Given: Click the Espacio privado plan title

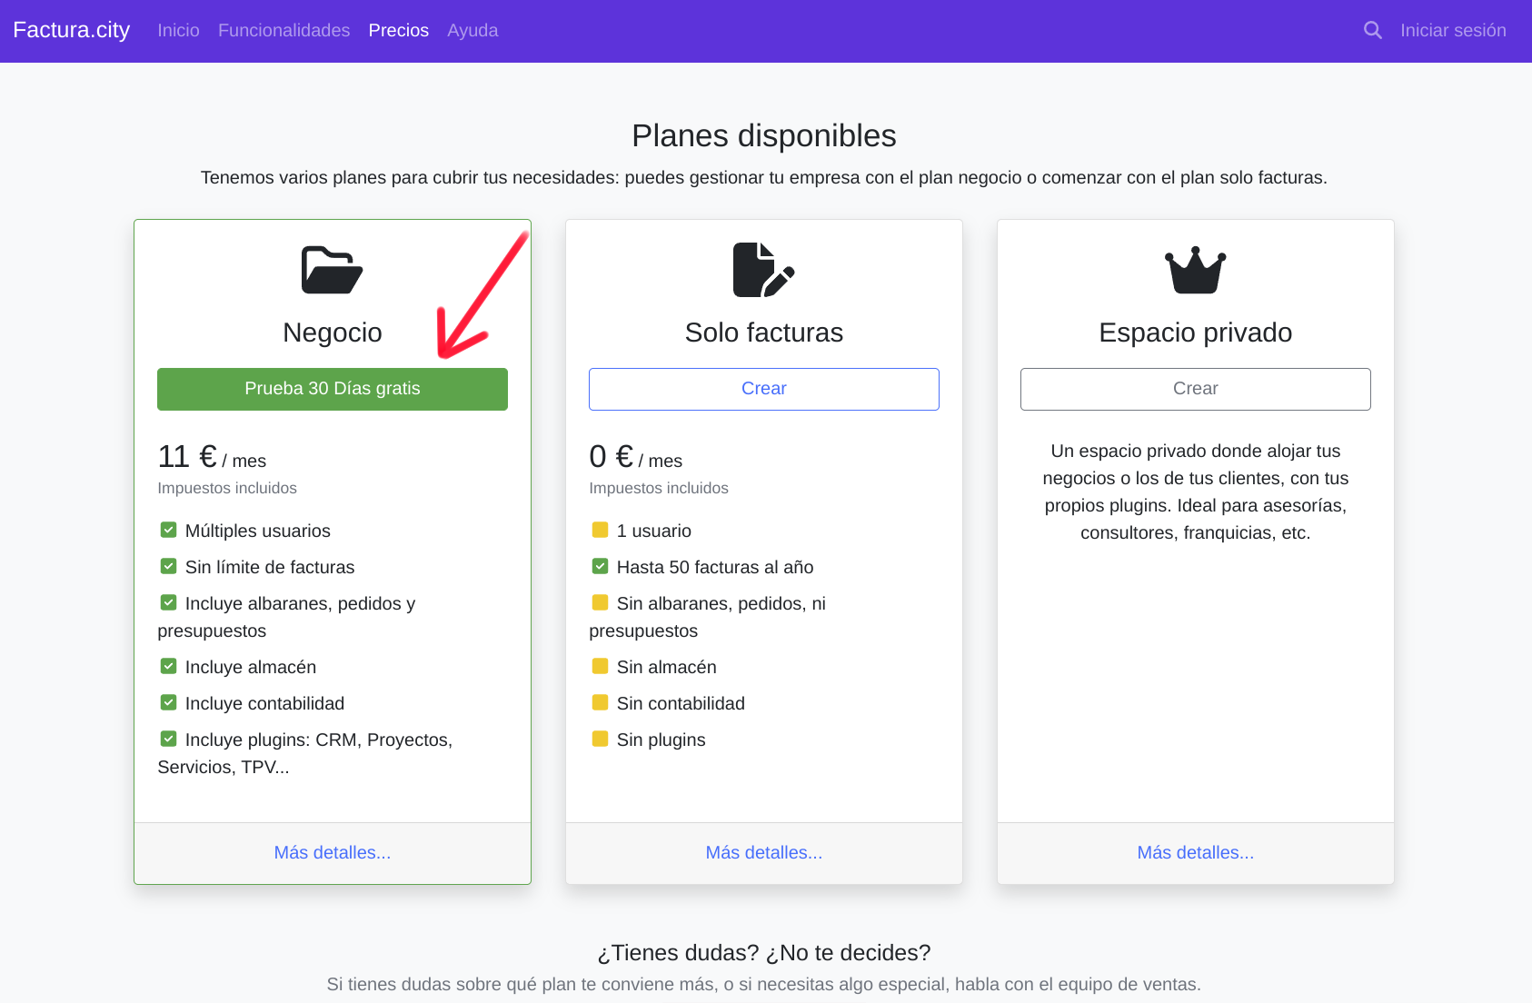Looking at the screenshot, I should [1196, 333].
